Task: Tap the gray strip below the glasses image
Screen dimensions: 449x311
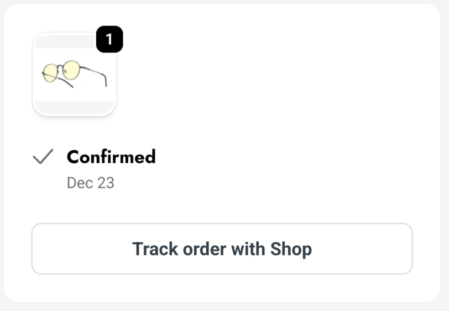Action: pyautogui.click(x=74, y=107)
